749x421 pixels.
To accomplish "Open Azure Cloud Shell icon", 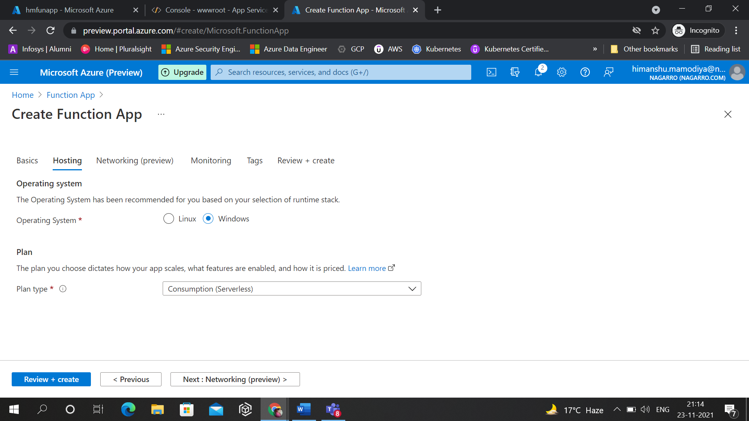I will pos(492,72).
